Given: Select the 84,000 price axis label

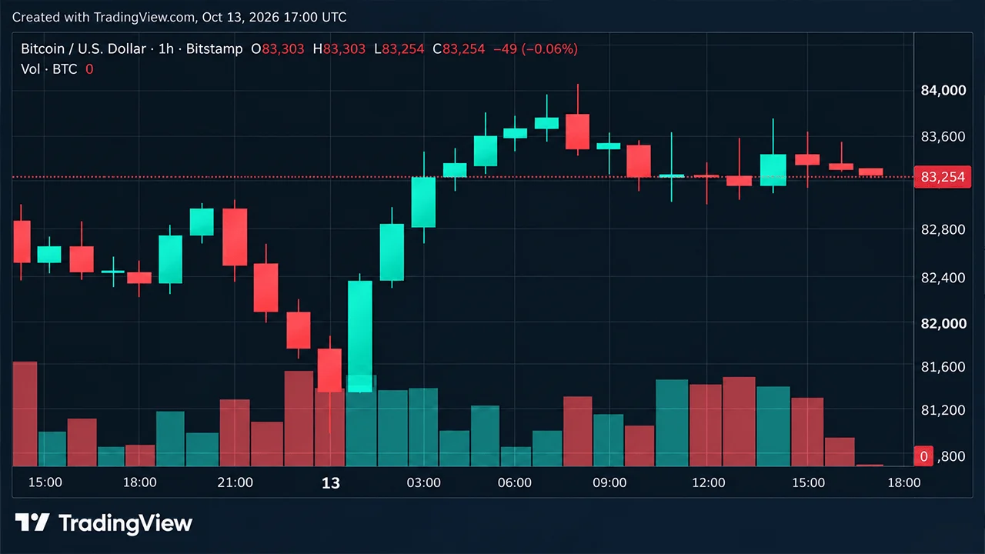Looking at the screenshot, I should click(943, 90).
